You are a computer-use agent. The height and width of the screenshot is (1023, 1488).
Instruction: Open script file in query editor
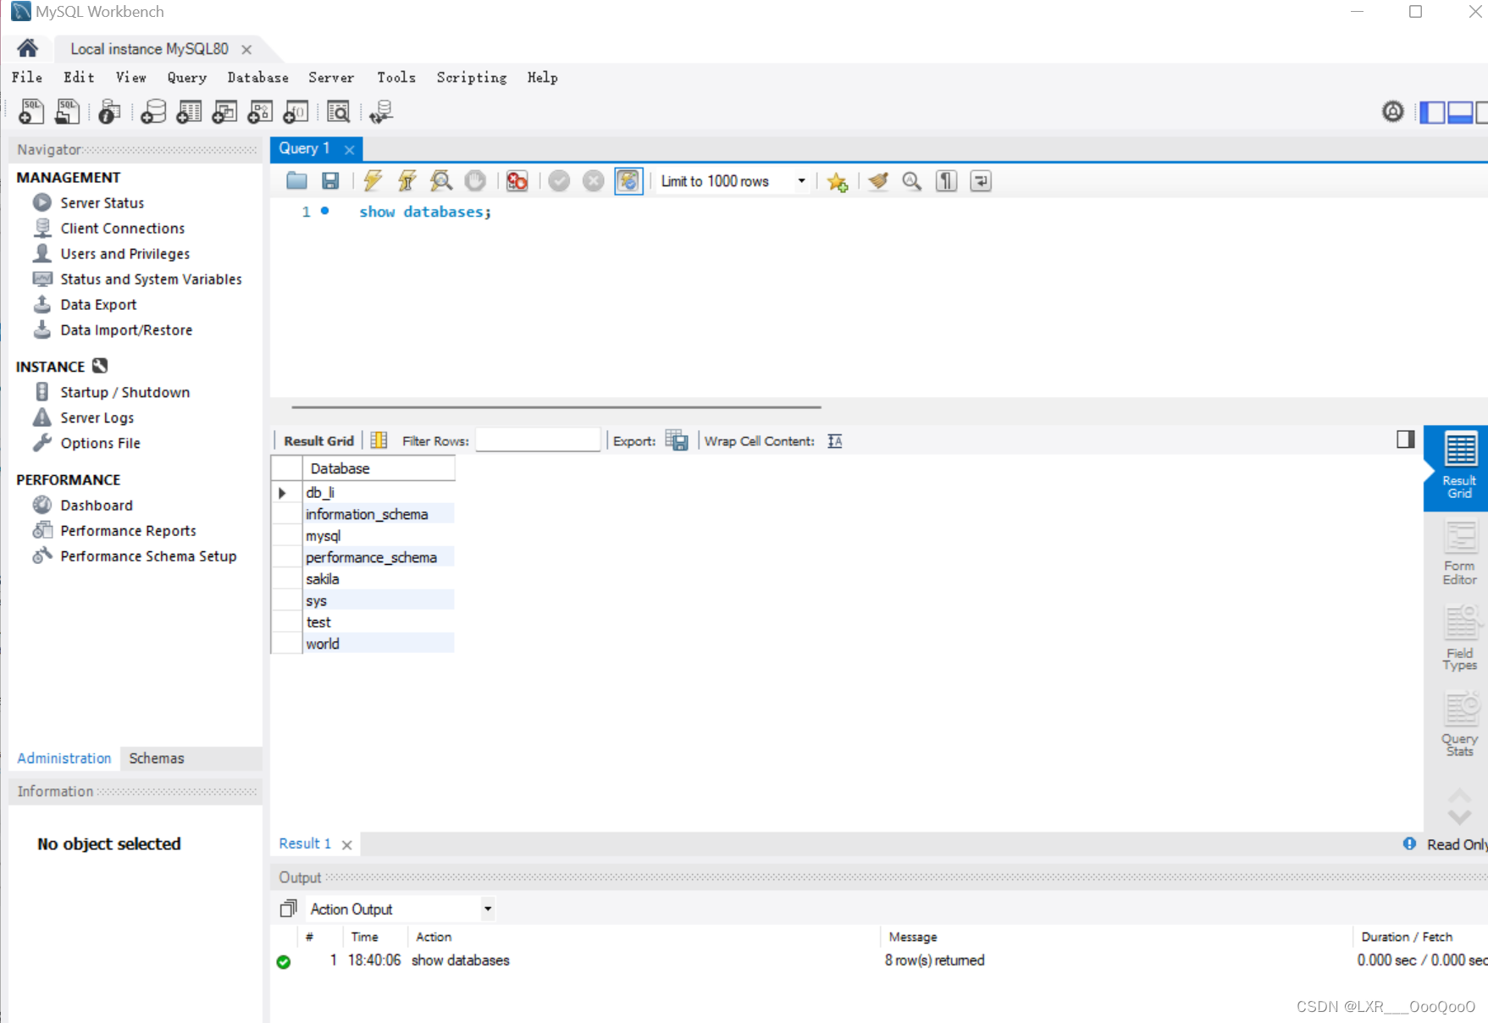click(296, 180)
